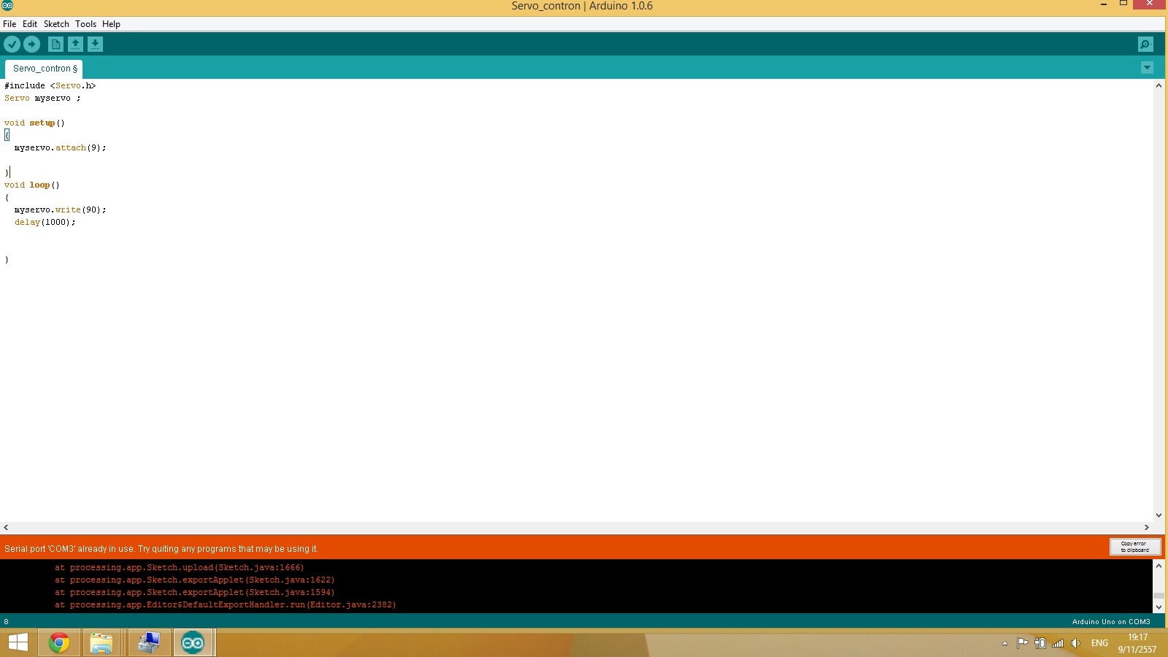Click Copy error to clipboard button
Viewport: 1168px width, 657px height.
(1134, 547)
